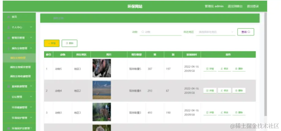Click the value 387 in row 1
281x131 pixels.
150,69
